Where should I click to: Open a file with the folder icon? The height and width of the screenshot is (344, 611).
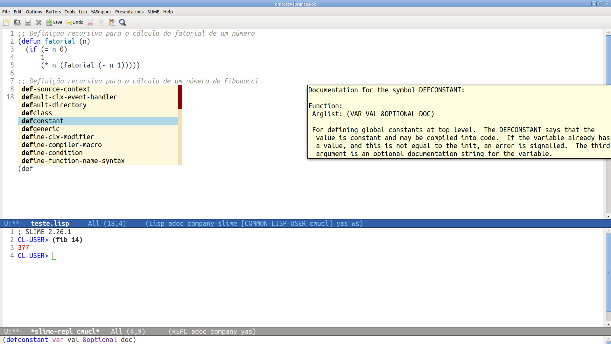(17, 22)
